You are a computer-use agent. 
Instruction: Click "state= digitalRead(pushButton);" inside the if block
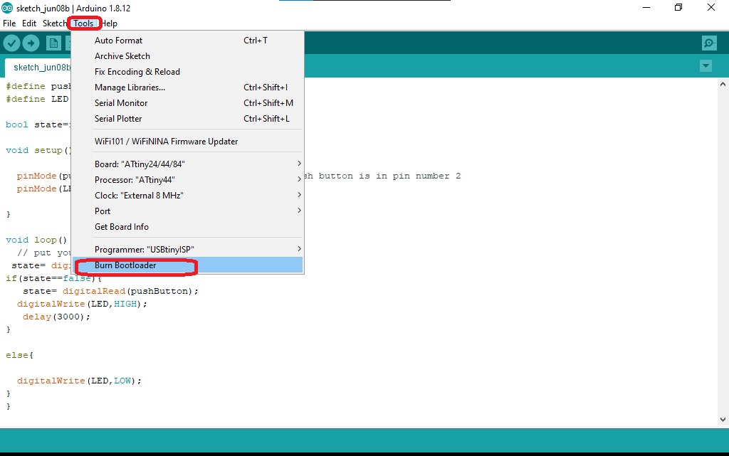(x=110, y=291)
